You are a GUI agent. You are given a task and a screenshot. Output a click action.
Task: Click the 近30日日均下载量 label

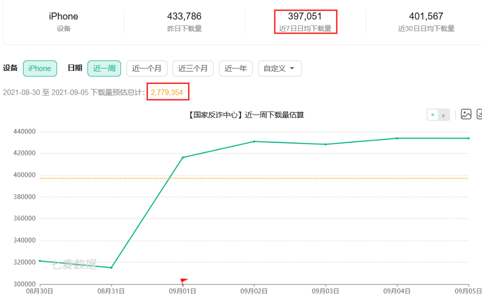click(x=426, y=28)
